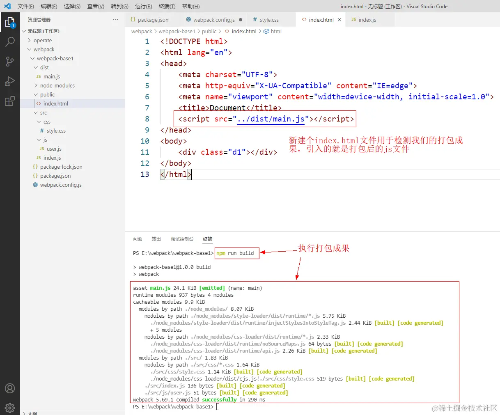Select the 终端 terminal panel tab

click(x=208, y=239)
